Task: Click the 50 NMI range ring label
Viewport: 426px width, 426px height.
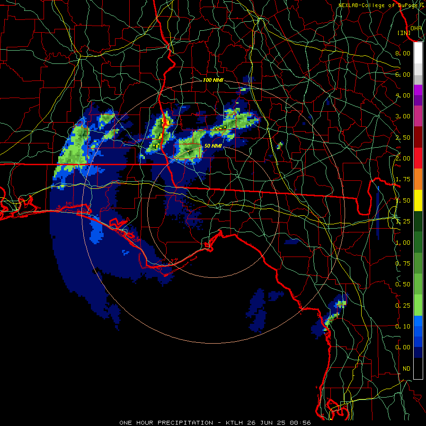Action: tap(213, 146)
